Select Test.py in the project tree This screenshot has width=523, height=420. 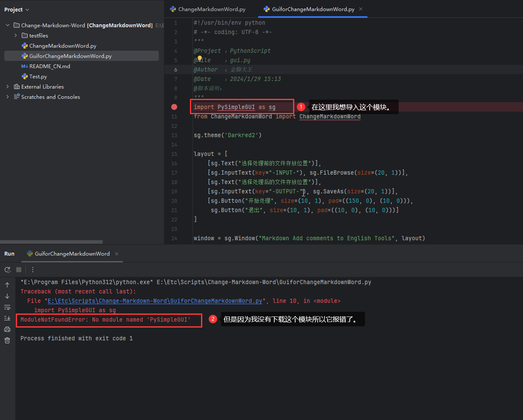click(38, 76)
